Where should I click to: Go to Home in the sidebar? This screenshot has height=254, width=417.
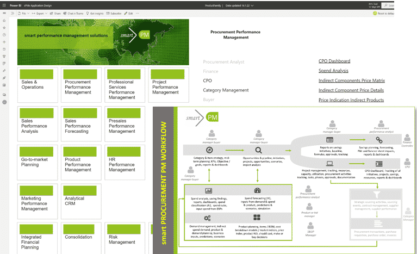click(4, 21)
